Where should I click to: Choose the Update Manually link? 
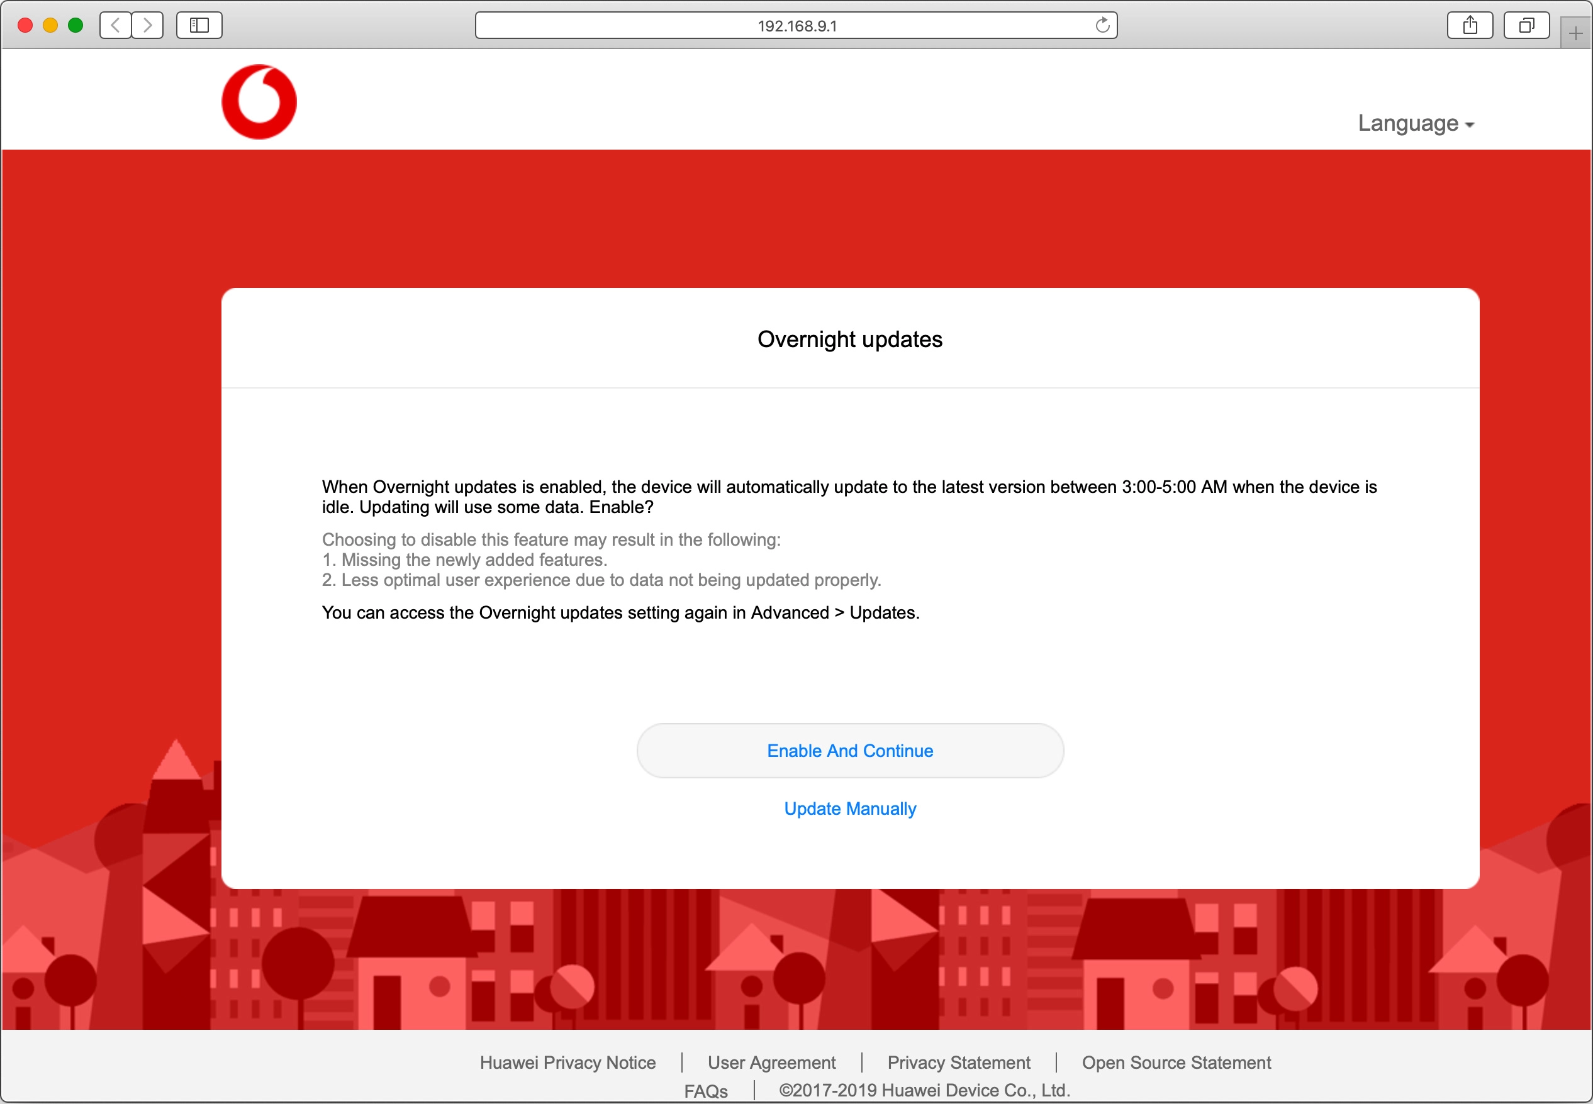pos(850,809)
